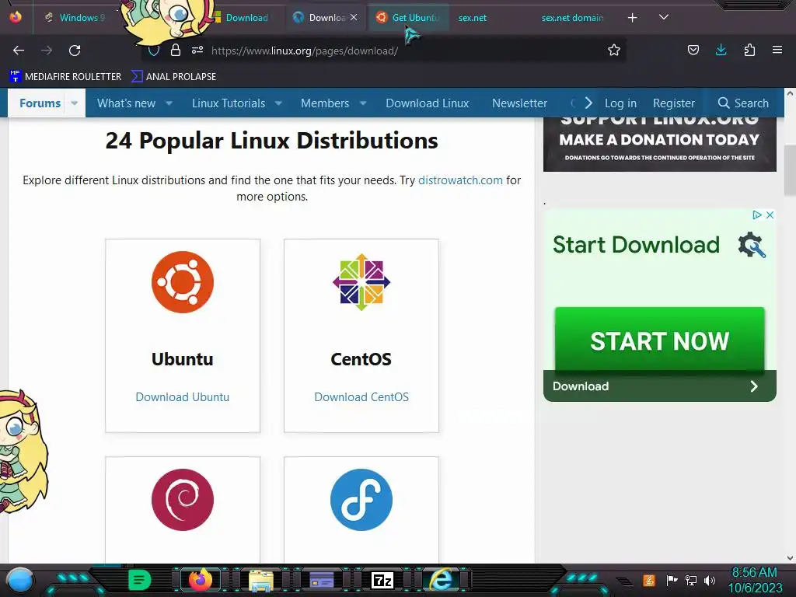Open the purple window app in taskbar
796x597 pixels.
(321, 579)
